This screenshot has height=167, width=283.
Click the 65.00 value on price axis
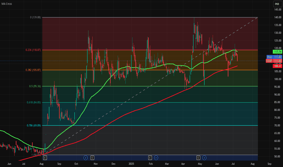pyautogui.click(x=278, y=133)
